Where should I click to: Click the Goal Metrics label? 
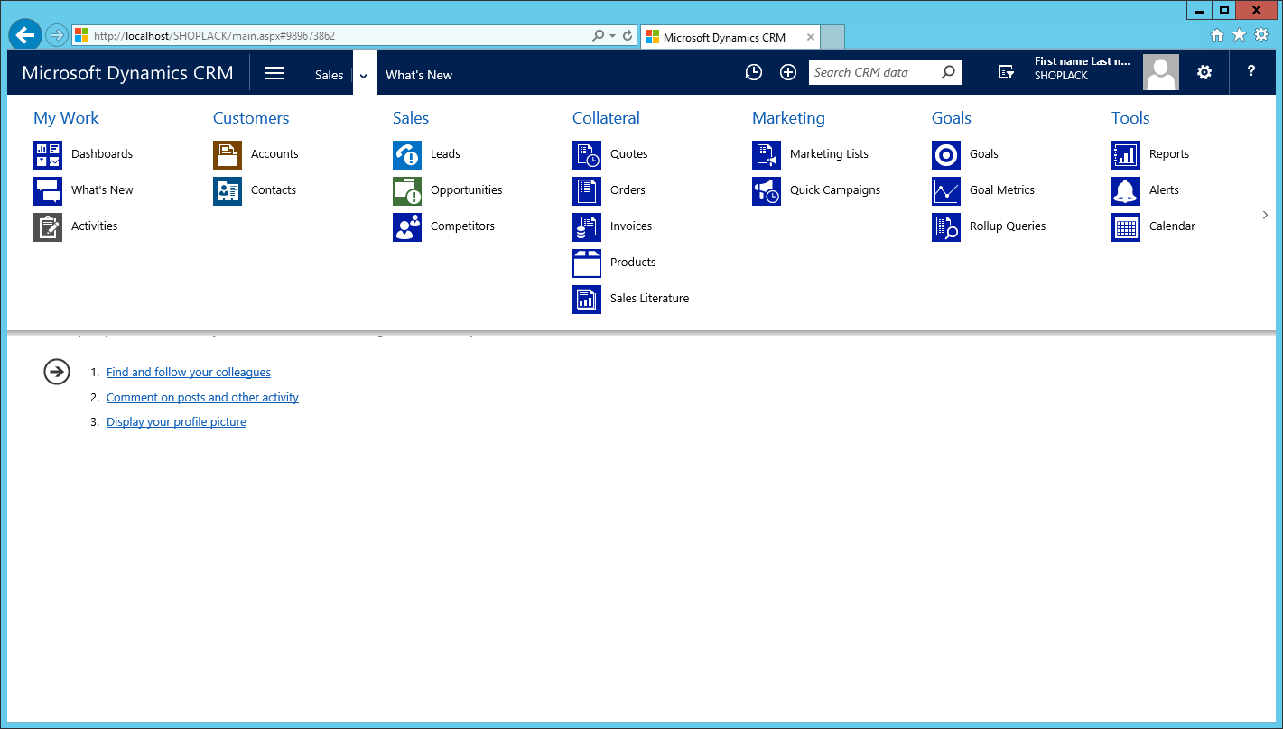click(1002, 190)
